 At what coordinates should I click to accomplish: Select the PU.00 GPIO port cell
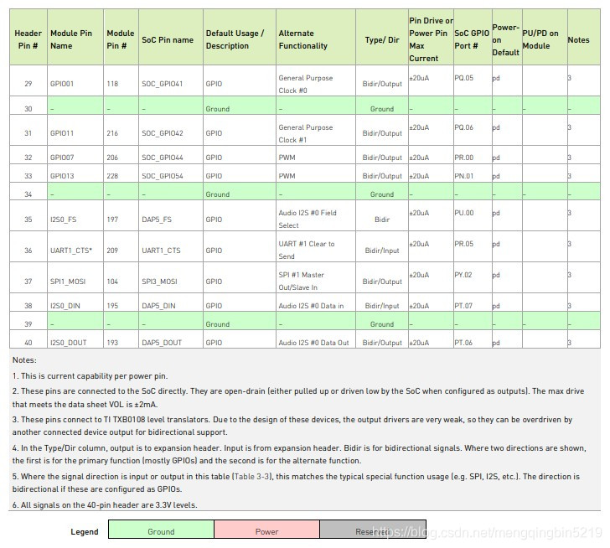(473, 215)
